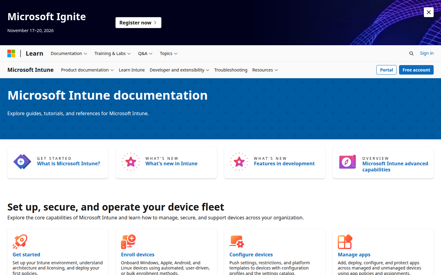Open Features in development link
Screen dimensions: 441x275
[x=284, y=164]
